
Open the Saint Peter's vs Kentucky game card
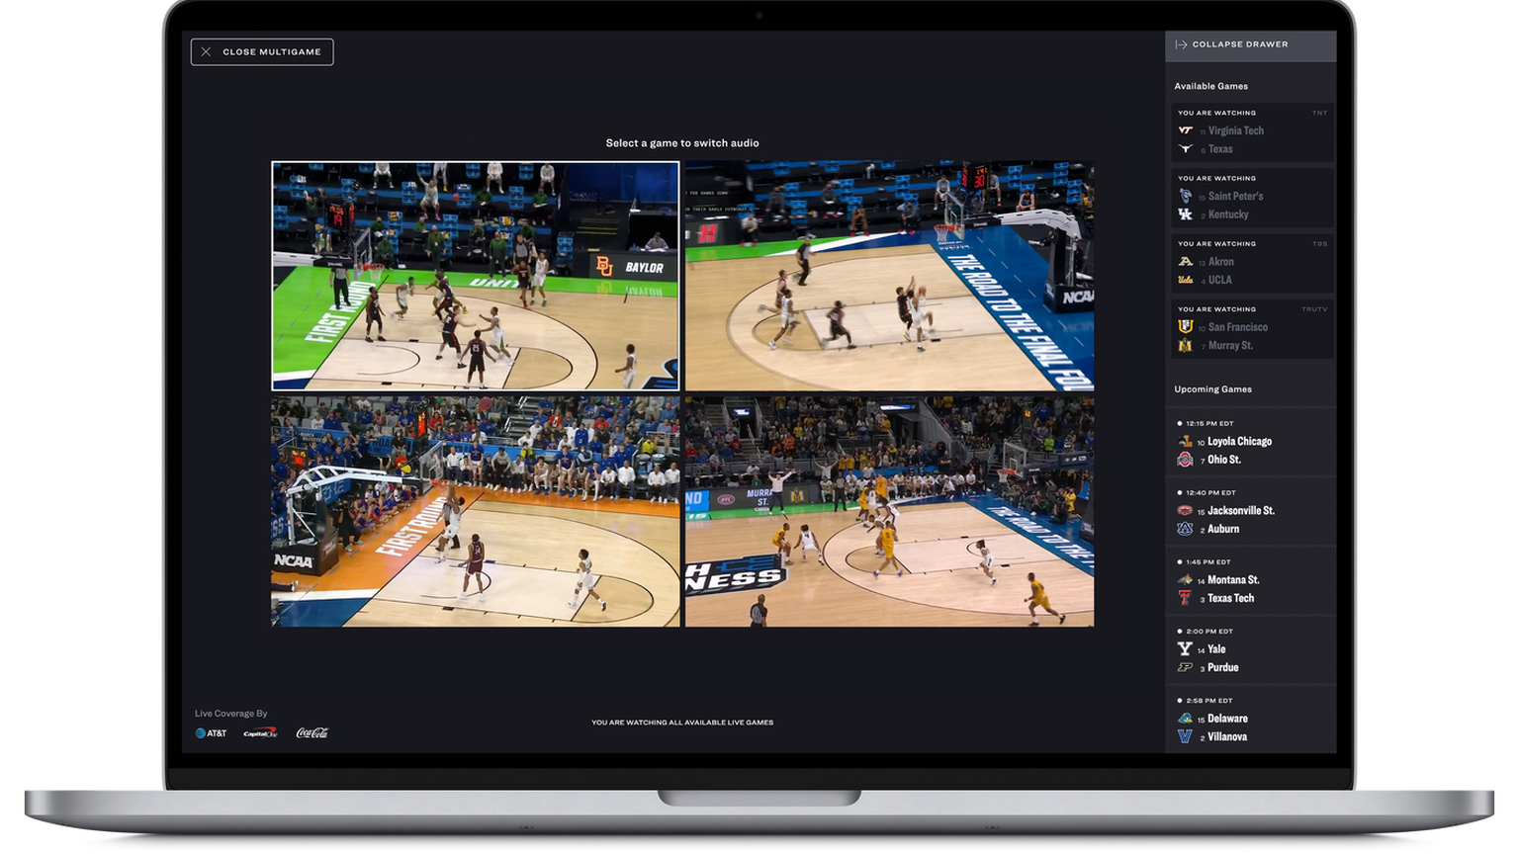tap(1251, 198)
